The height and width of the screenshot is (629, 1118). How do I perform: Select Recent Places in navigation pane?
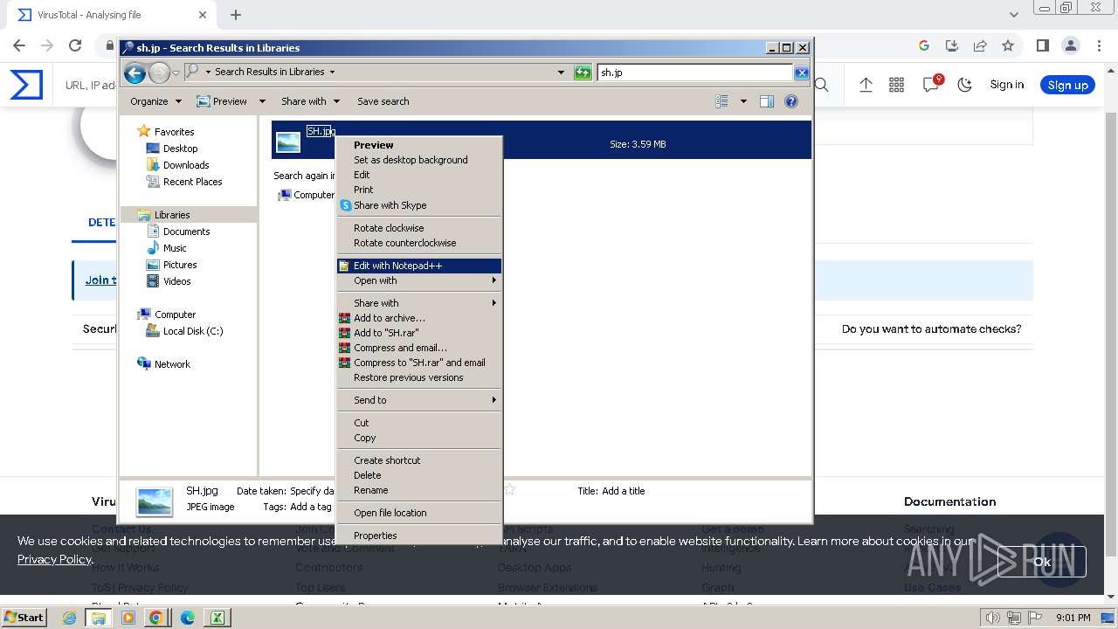coord(192,182)
